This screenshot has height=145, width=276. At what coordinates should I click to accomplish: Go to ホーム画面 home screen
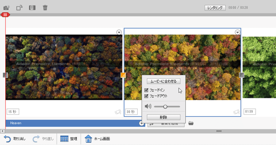97,139
